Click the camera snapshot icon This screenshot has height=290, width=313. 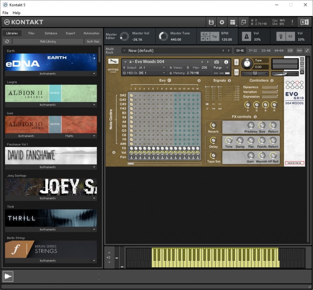pyautogui.click(x=216, y=62)
